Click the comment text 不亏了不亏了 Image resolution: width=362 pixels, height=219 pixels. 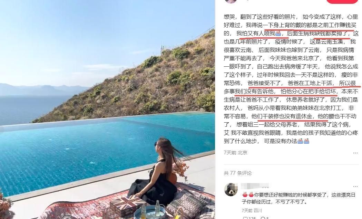(293, 202)
